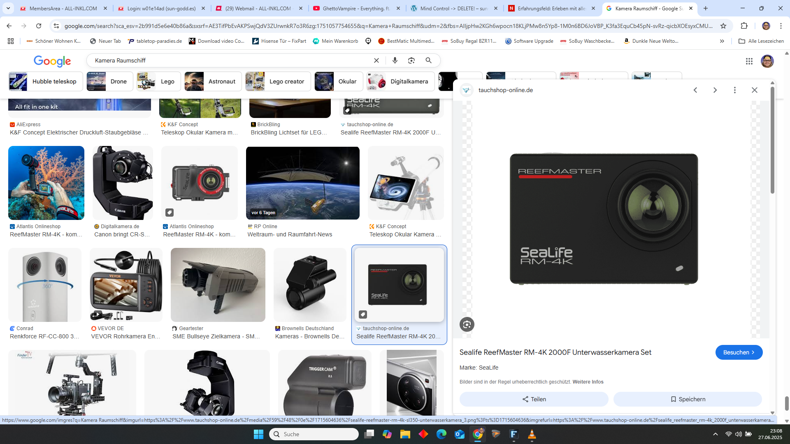Switch to MembersArea ALL-INKL.COM tab
790x444 pixels.
coord(63,8)
